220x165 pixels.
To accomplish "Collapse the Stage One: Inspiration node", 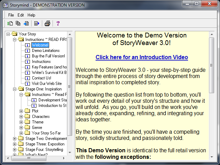I will pyautogui.click(x=15, y=89).
